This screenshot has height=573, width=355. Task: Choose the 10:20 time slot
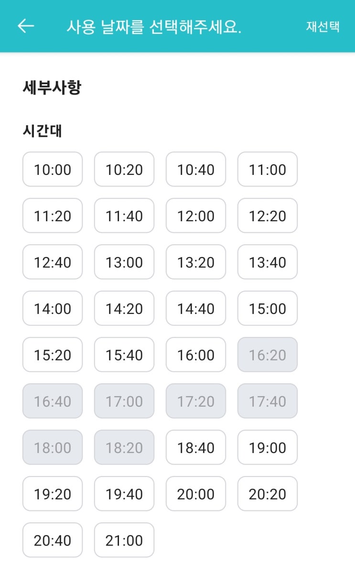coord(124,170)
